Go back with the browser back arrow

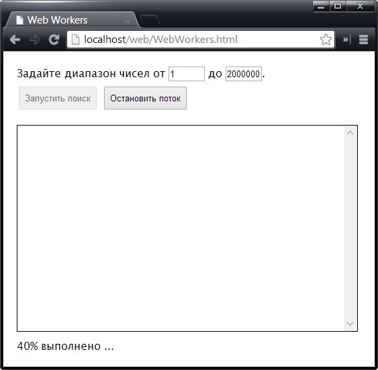(15, 40)
